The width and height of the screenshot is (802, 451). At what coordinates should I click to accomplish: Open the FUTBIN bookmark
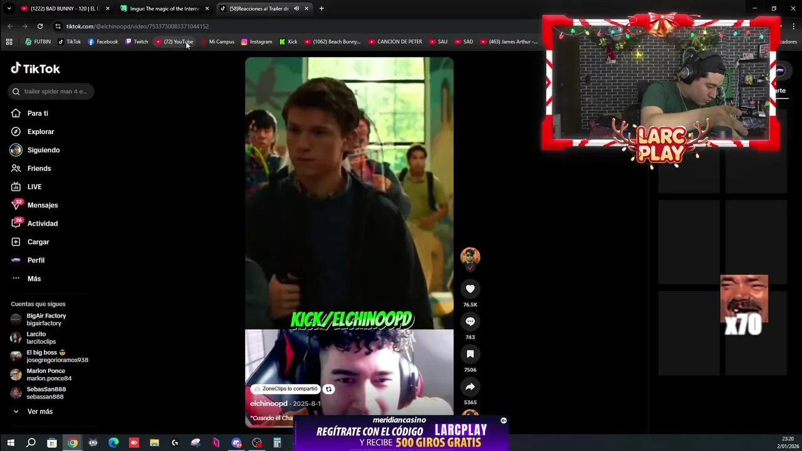38,42
